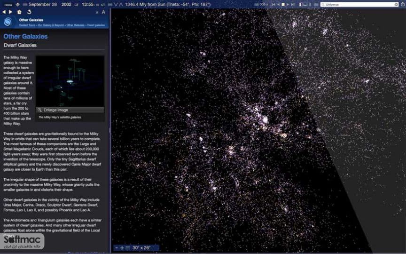Click the CE era indicator

point(77,5)
